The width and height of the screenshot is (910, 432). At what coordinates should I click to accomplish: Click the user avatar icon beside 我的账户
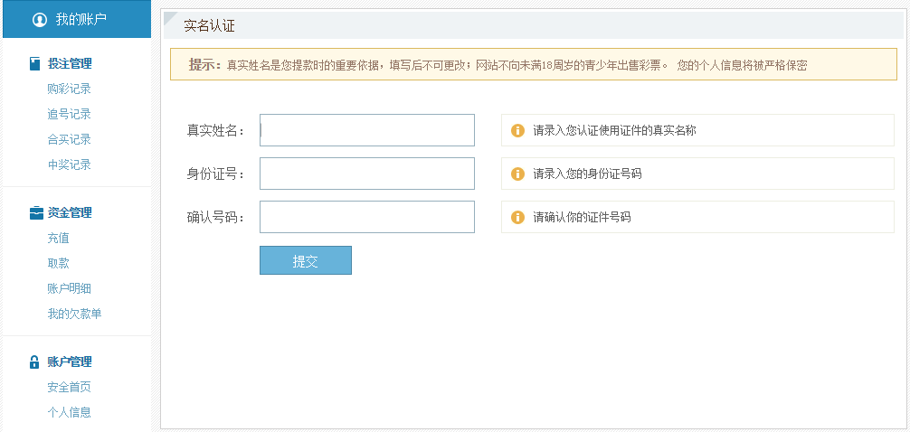(x=40, y=20)
